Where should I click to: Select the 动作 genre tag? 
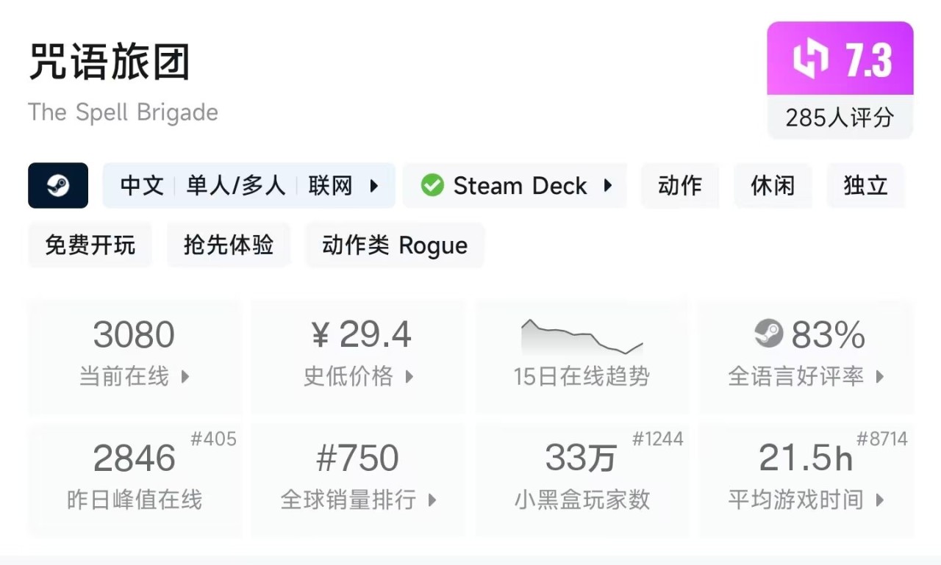[x=679, y=186]
